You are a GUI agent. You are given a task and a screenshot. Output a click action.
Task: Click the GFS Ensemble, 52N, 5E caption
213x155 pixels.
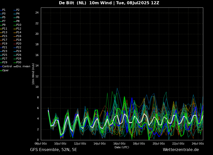point(53,150)
